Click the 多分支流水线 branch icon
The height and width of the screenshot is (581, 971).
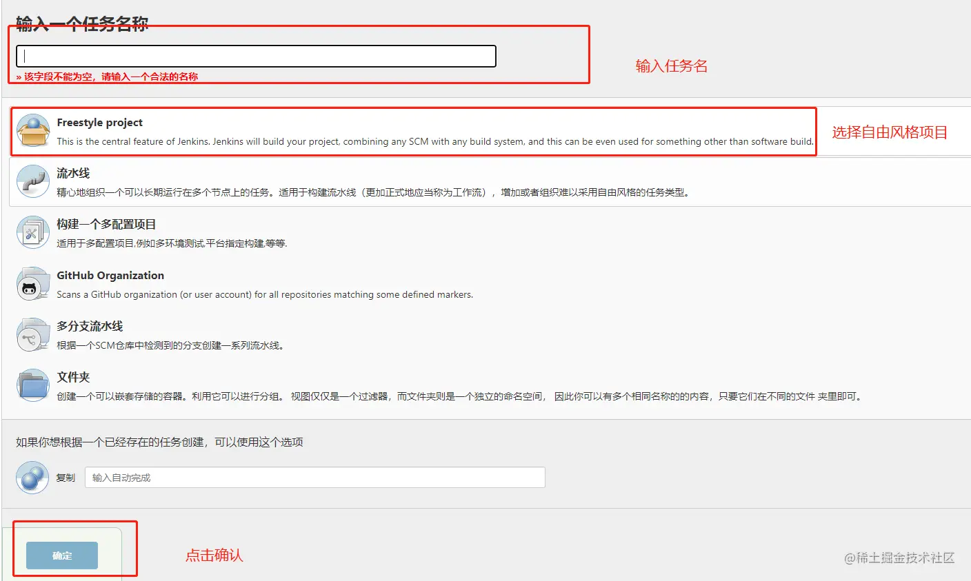click(33, 335)
